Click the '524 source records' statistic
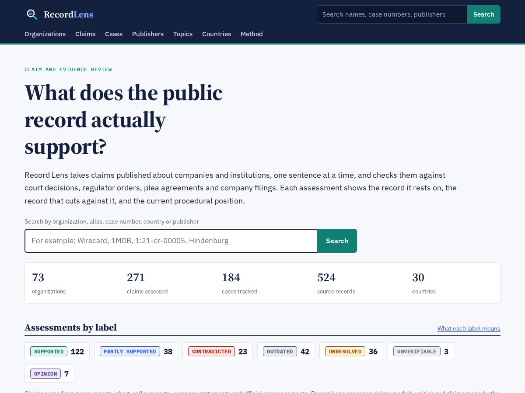This screenshot has width=525, height=393. [x=336, y=283]
